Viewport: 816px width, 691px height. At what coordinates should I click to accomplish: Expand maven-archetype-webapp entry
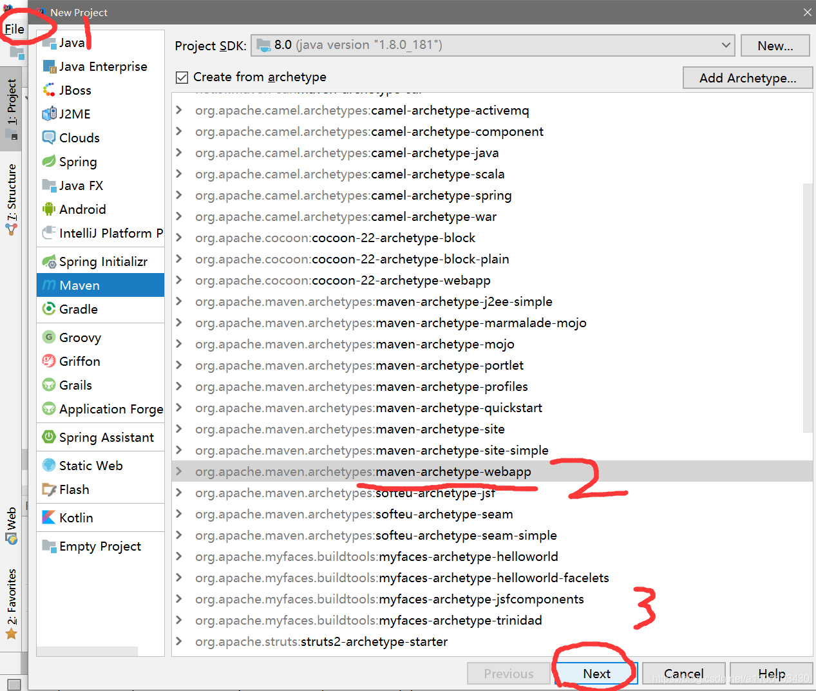(x=179, y=471)
